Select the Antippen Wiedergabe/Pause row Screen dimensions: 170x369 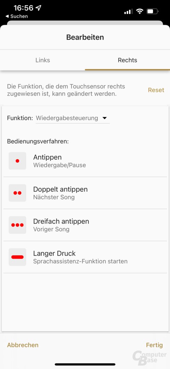tap(85, 161)
